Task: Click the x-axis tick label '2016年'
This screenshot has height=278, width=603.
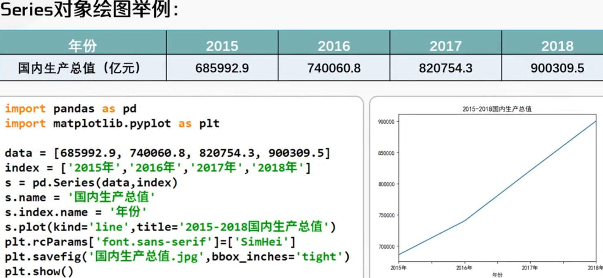Action: (464, 268)
